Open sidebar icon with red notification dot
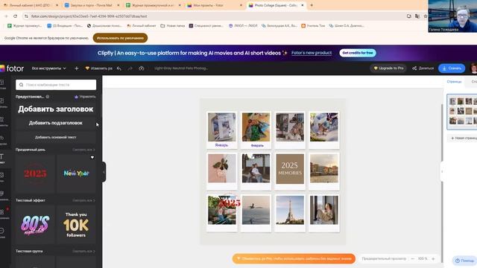Image resolution: width=477 pixels, height=268 pixels. [3, 214]
